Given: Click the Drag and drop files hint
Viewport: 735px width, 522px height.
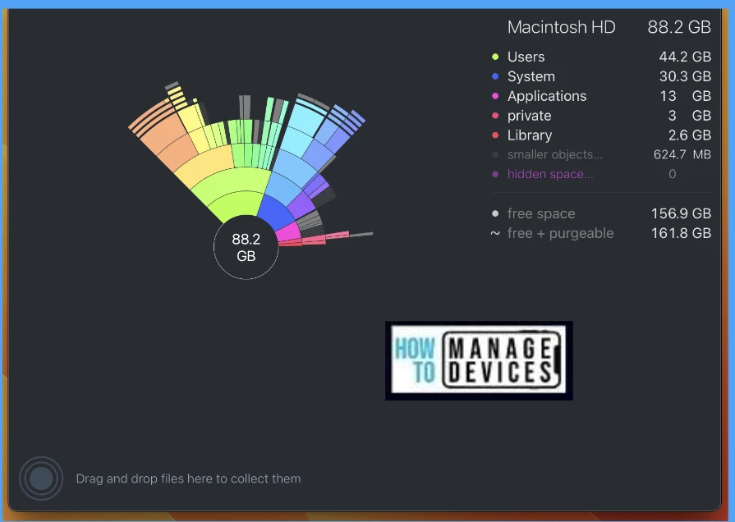Looking at the screenshot, I should [x=188, y=478].
